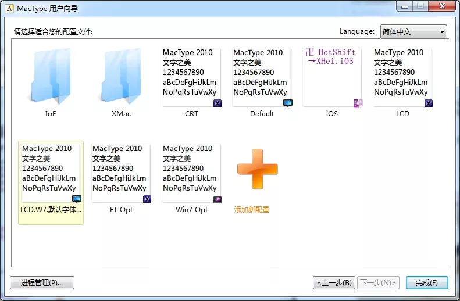
Task: Open the IoF folder
Action: (x=51, y=76)
